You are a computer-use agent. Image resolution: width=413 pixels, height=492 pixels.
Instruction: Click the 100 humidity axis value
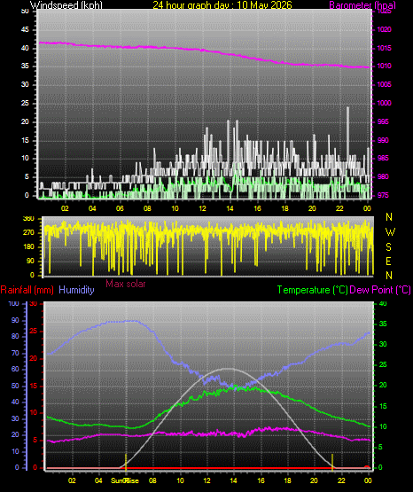coord(13,303)
